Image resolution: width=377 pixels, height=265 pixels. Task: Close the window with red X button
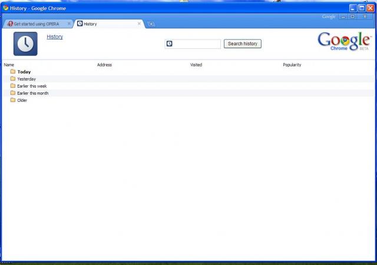371,8
